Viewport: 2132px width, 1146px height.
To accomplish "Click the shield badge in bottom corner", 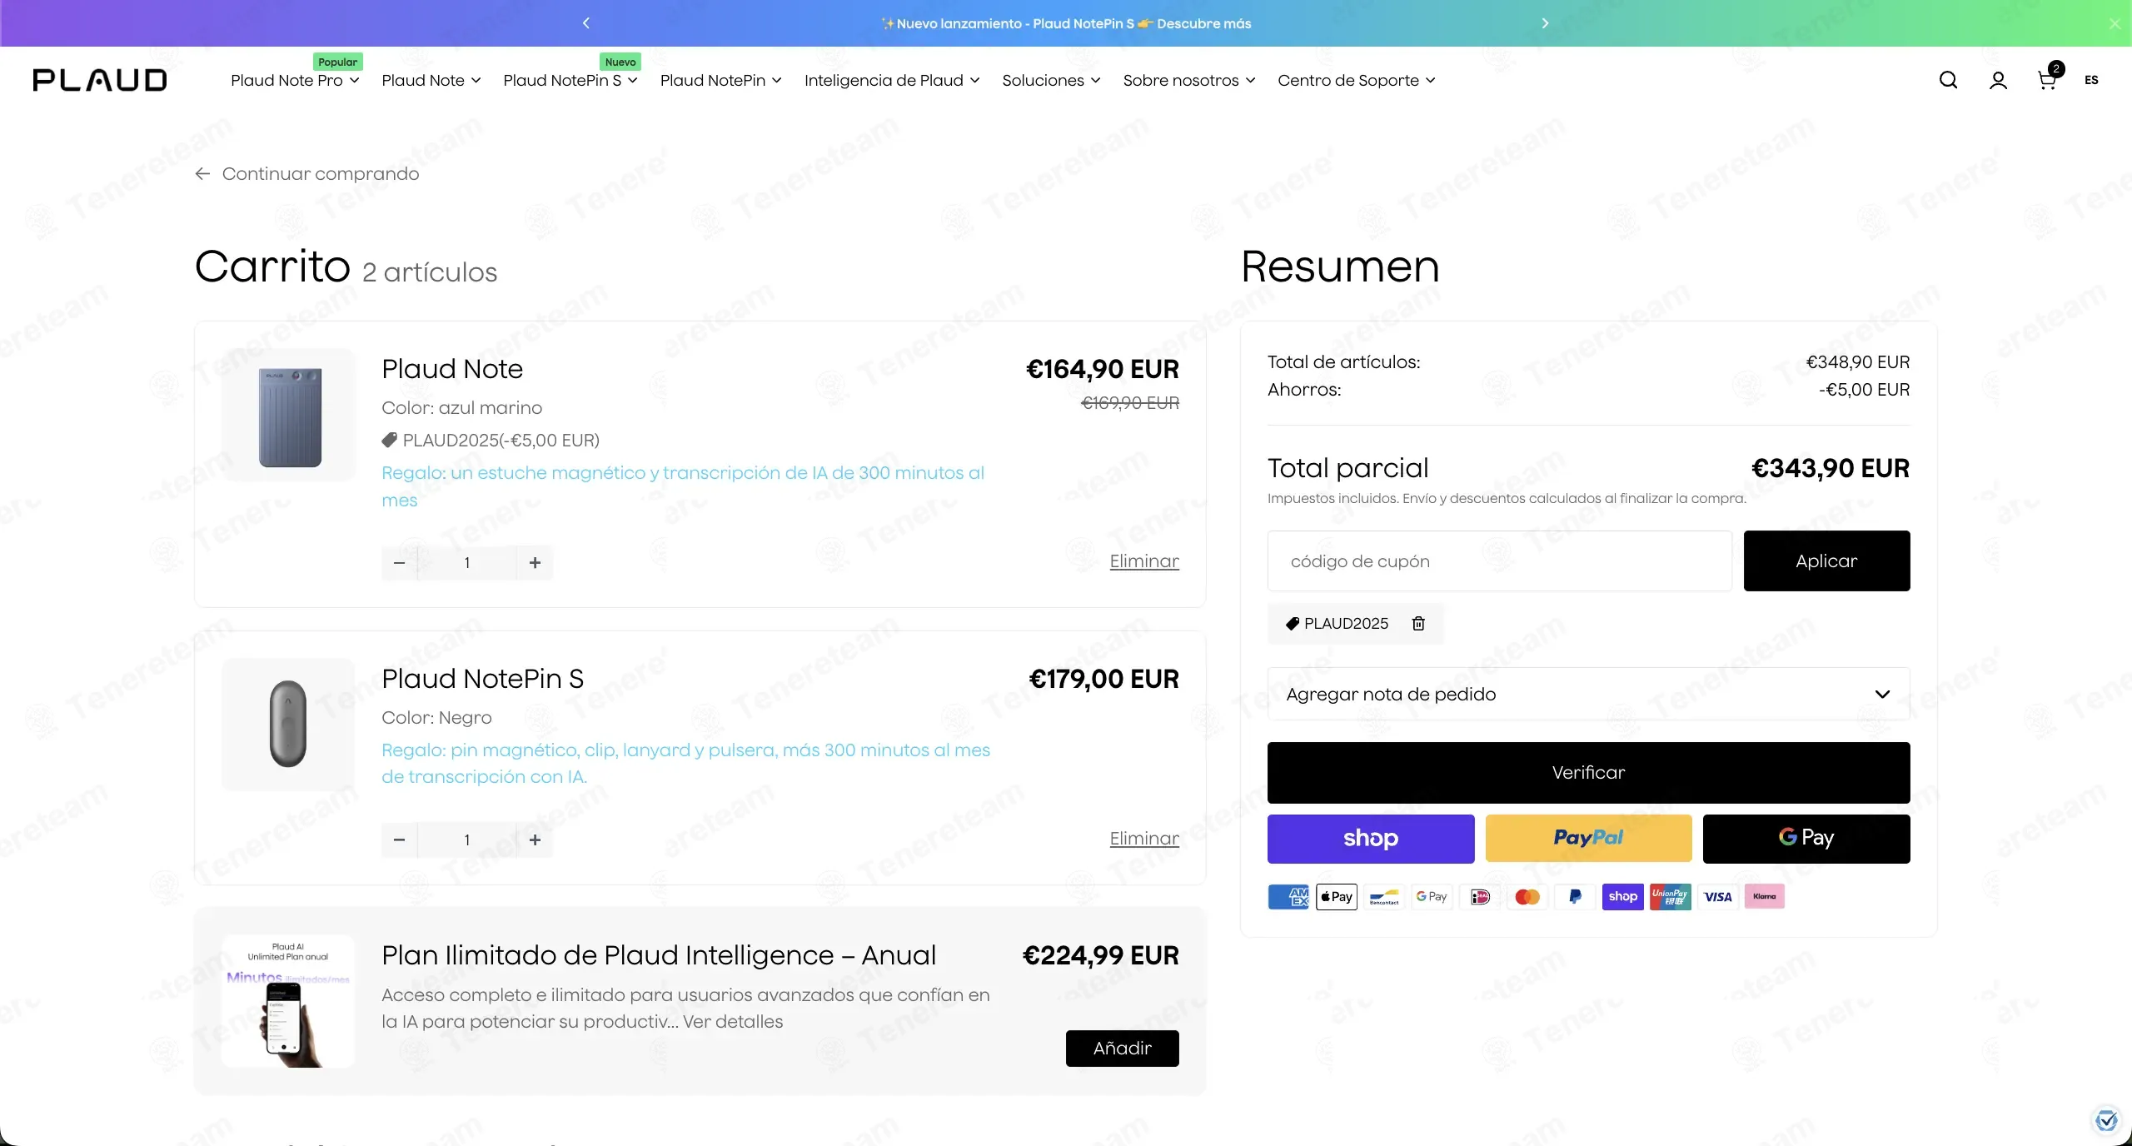I will point(2107,1120).
